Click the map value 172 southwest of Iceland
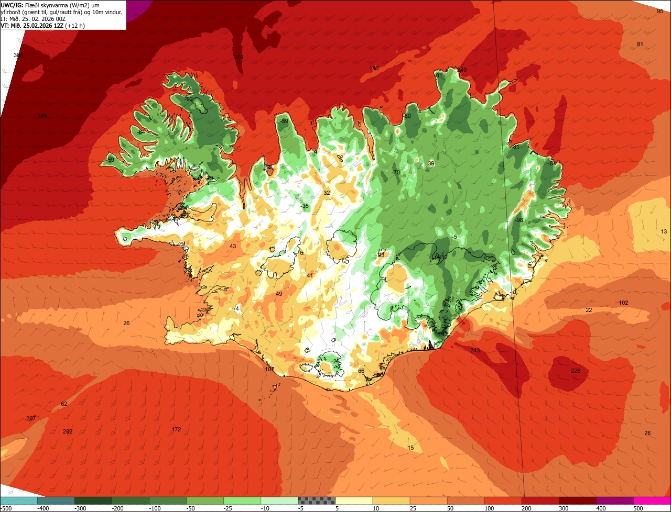Viewport: 671px width, 512px height. (x=176, y=429)
